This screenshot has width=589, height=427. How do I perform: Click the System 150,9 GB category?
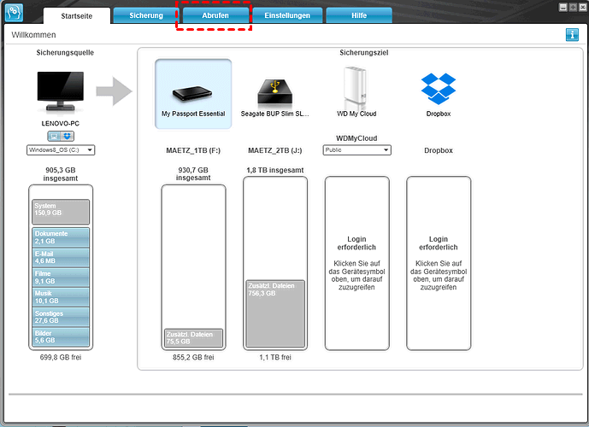tap(61, 212)
